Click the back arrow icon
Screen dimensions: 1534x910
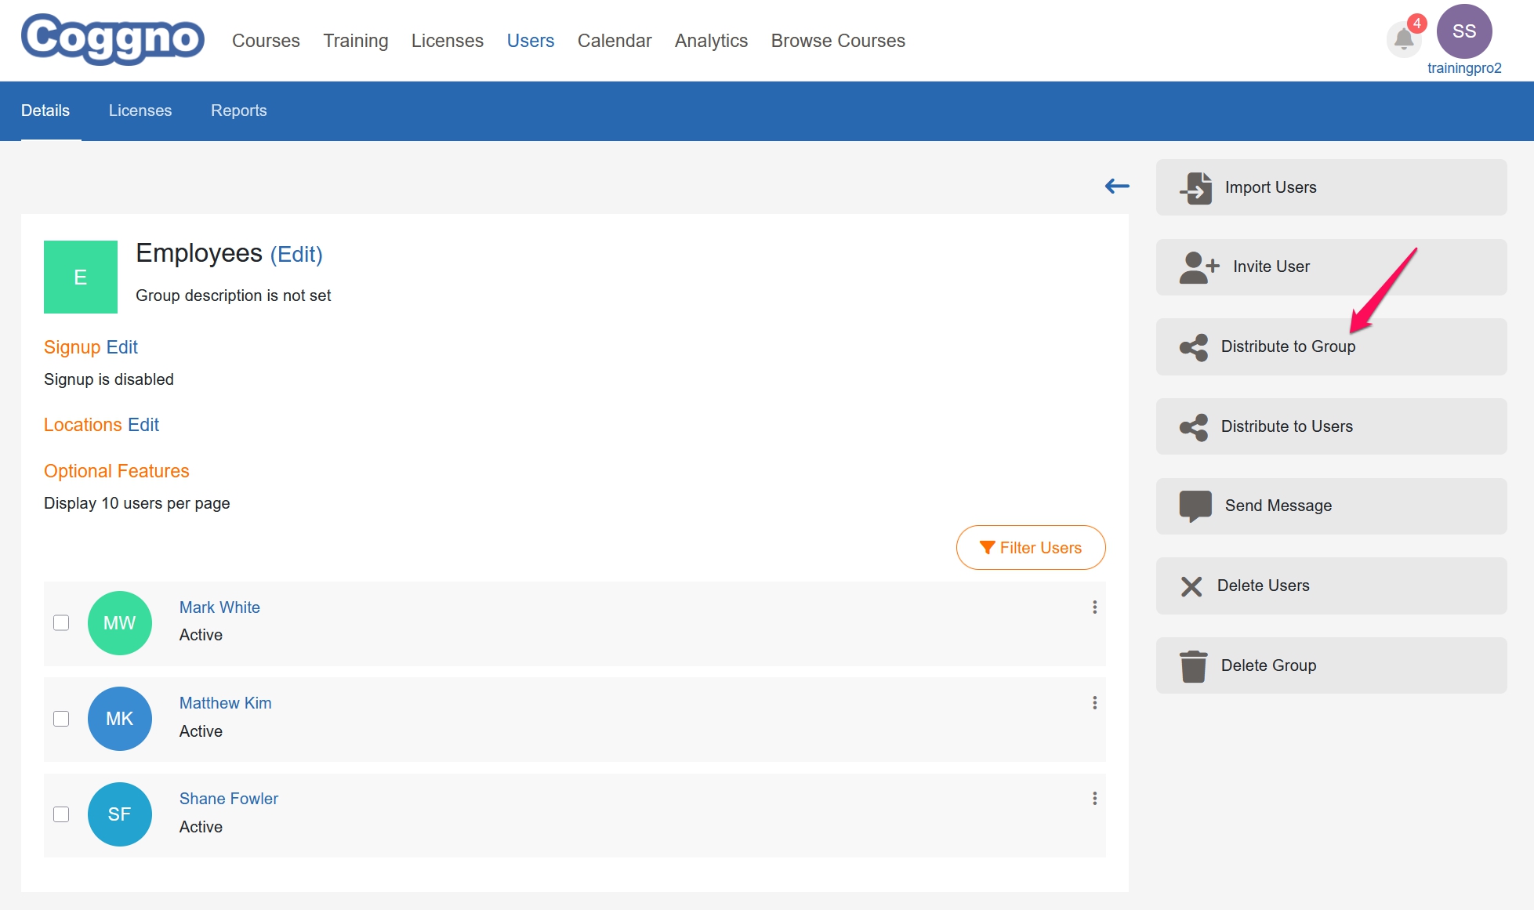click(1117, 186)
